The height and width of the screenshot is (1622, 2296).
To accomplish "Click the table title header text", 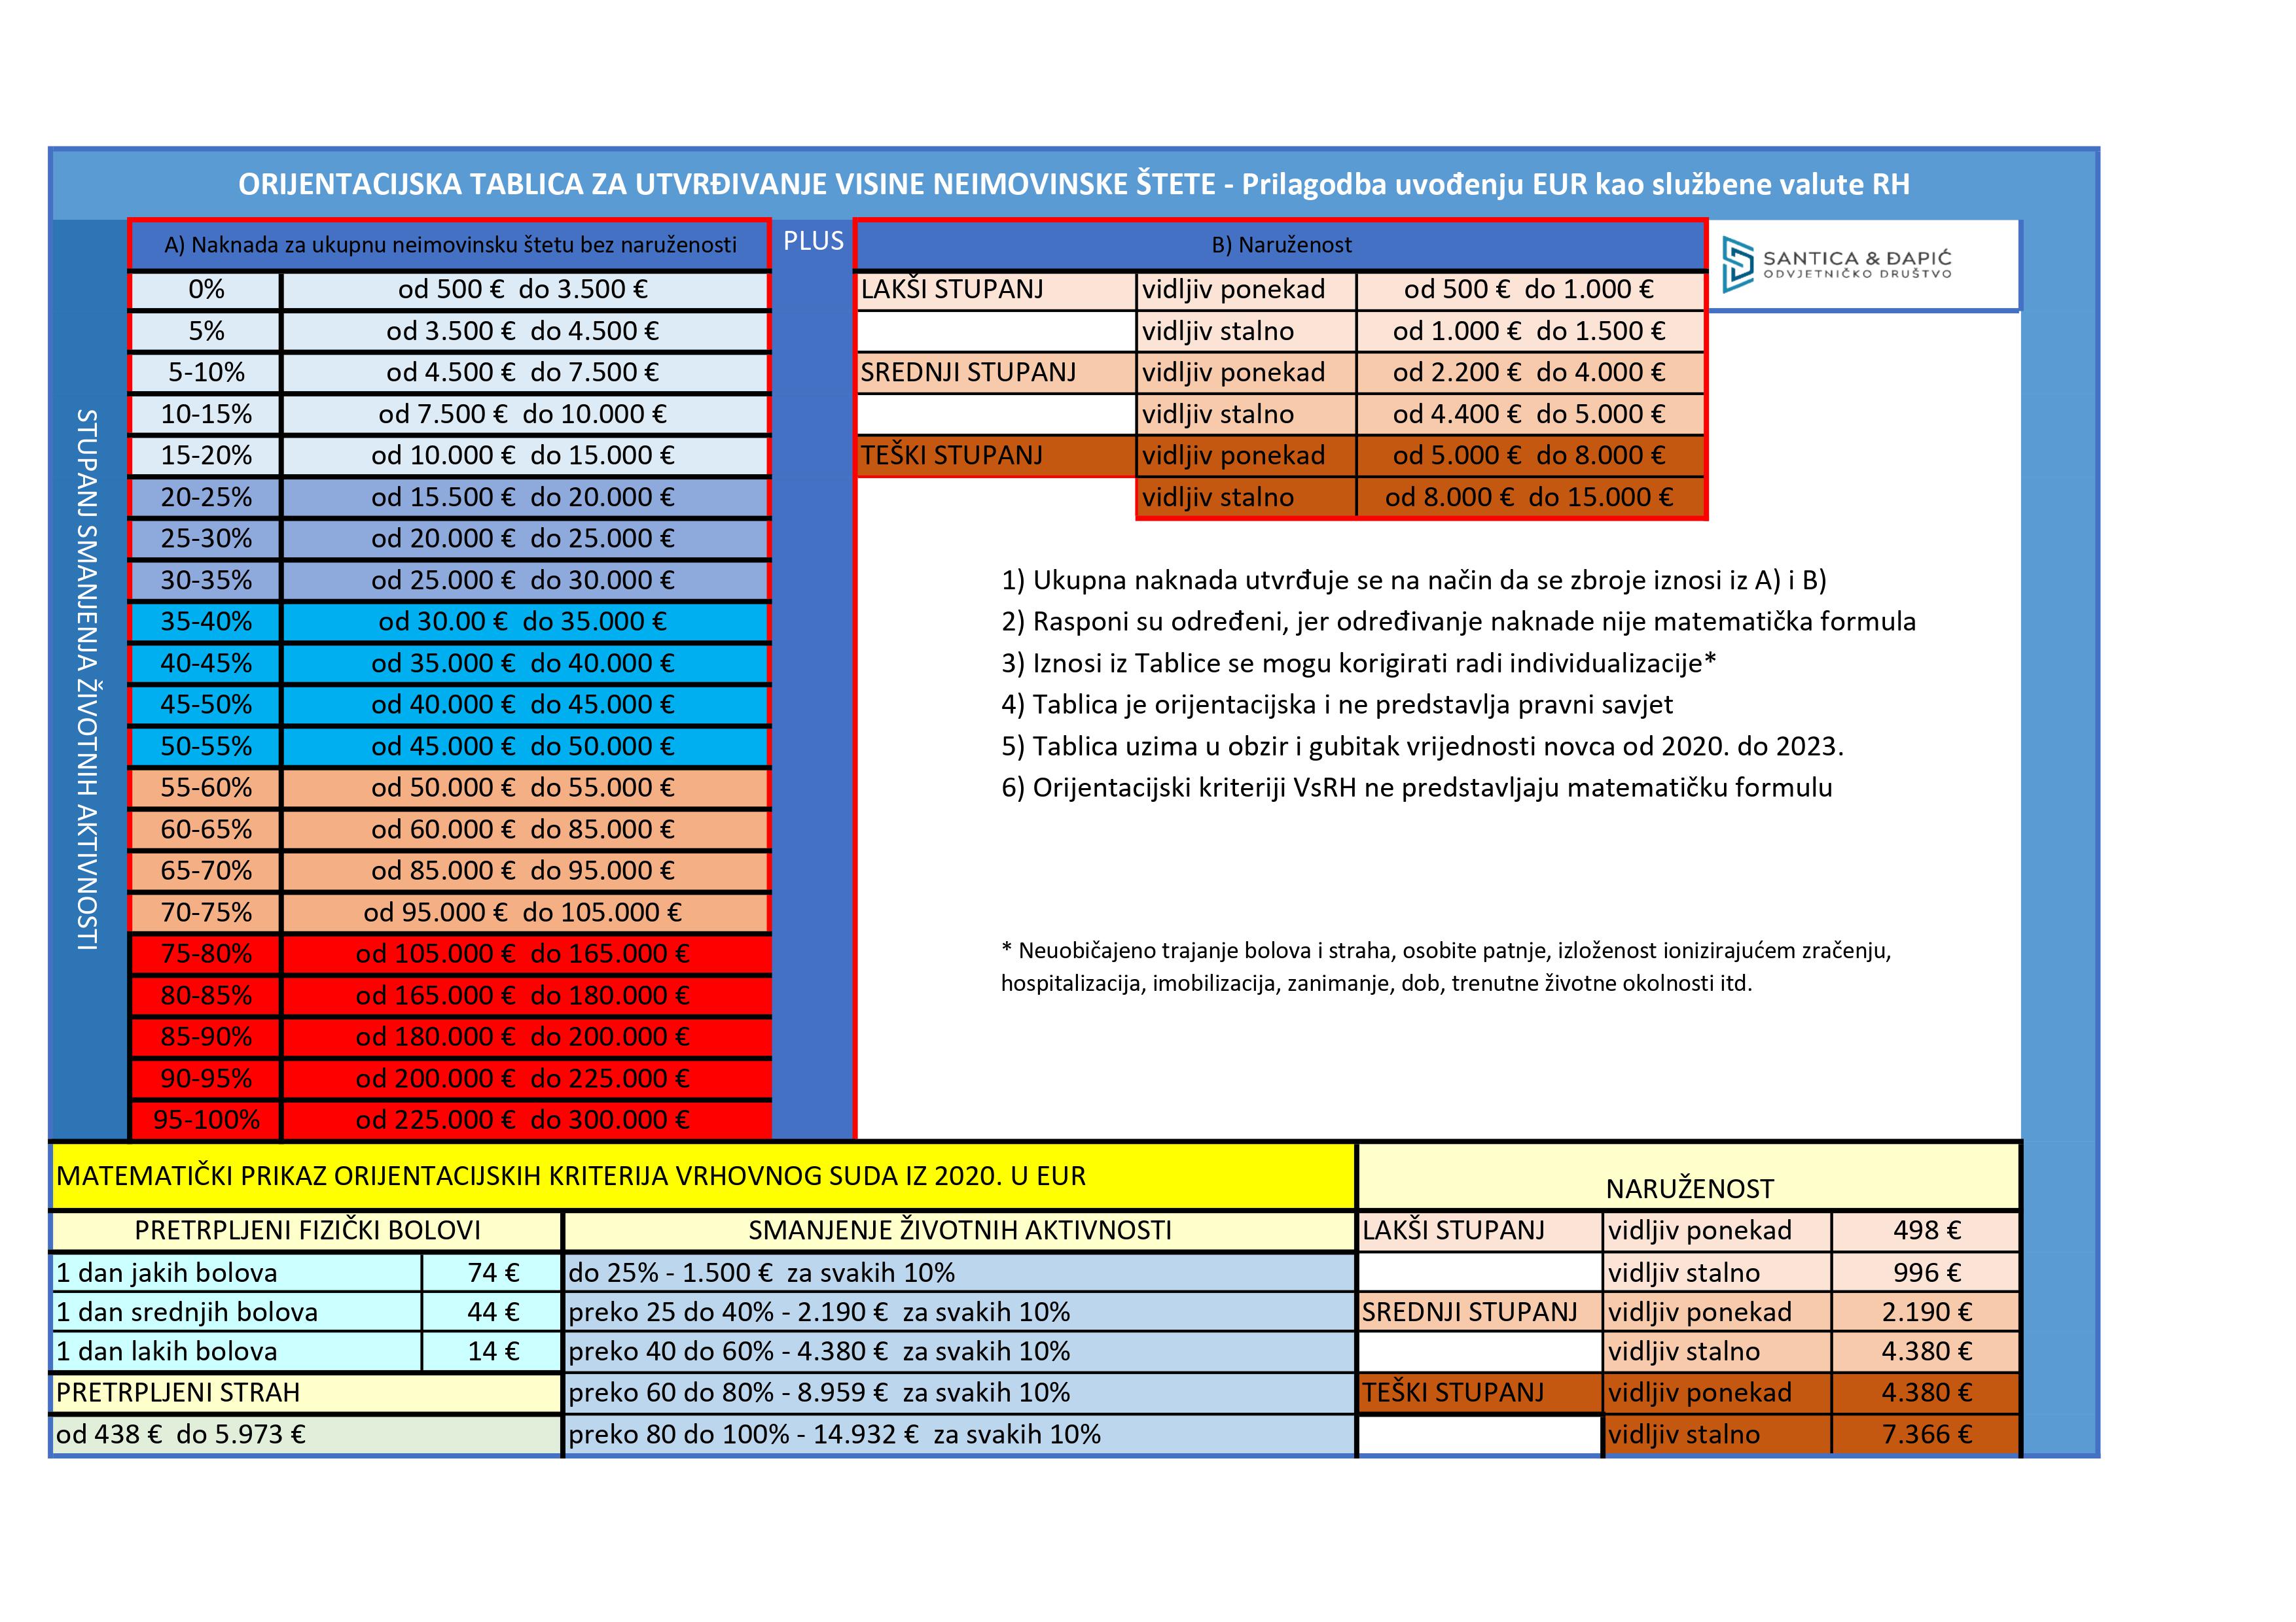I will click(x=1073, y=185).
